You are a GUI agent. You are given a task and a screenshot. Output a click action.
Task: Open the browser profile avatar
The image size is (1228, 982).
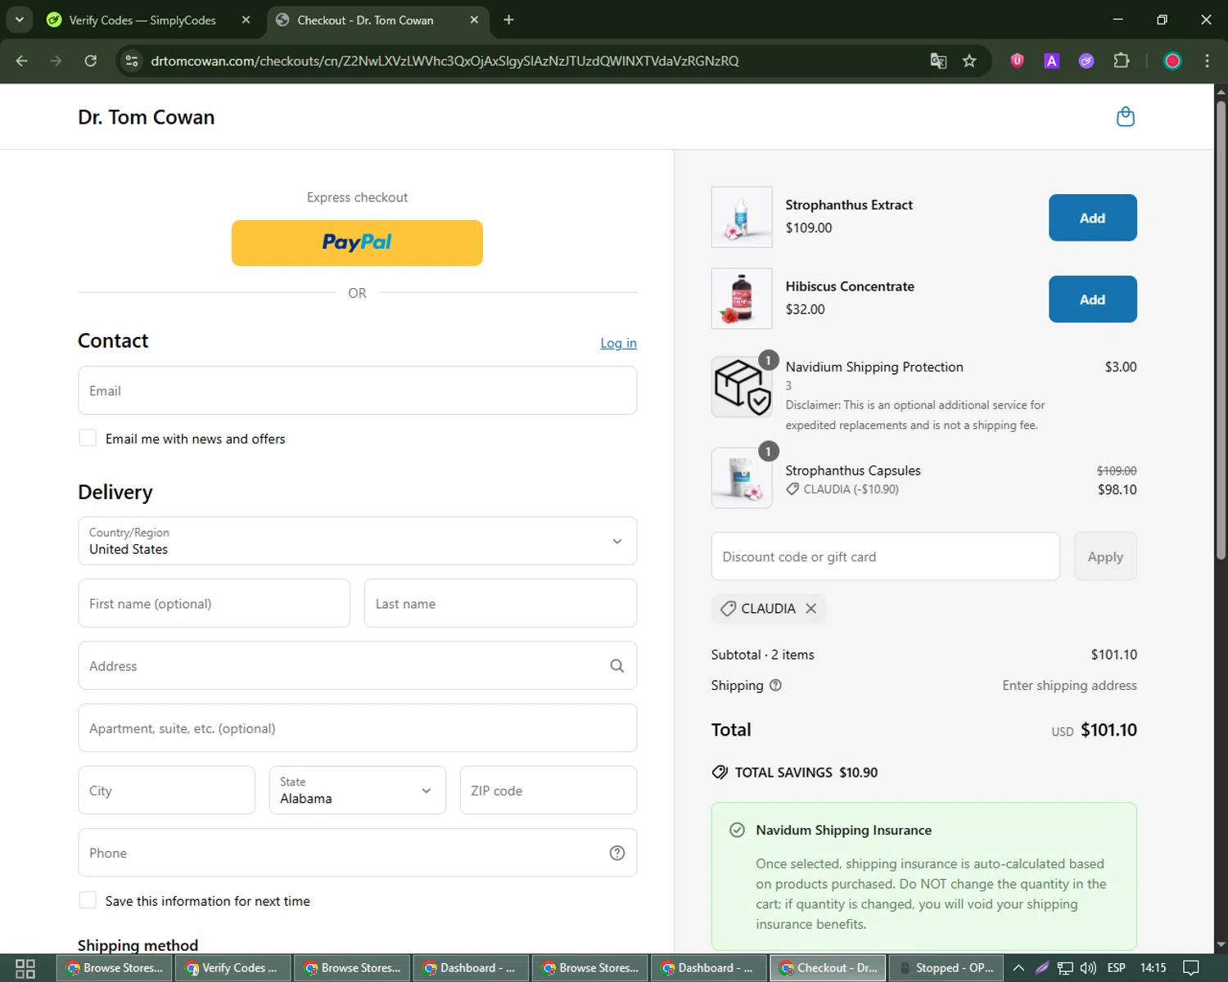1172,61
